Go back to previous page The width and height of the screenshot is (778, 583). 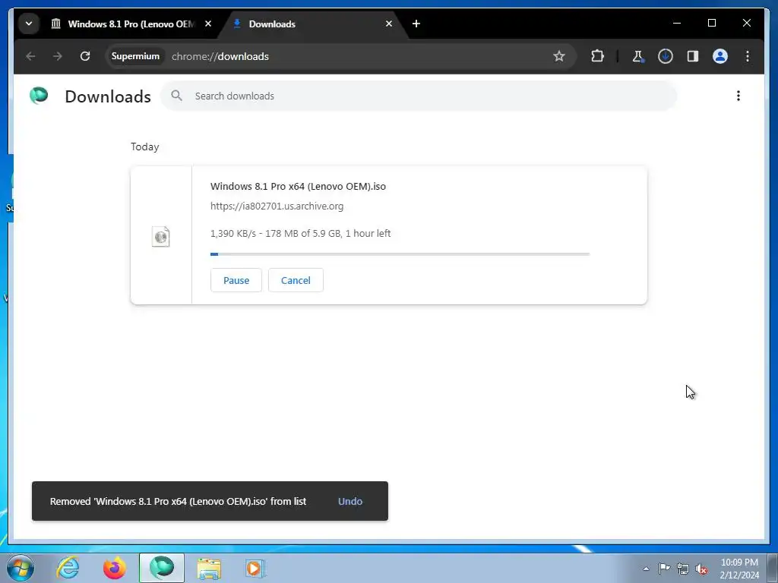[30, 56]
